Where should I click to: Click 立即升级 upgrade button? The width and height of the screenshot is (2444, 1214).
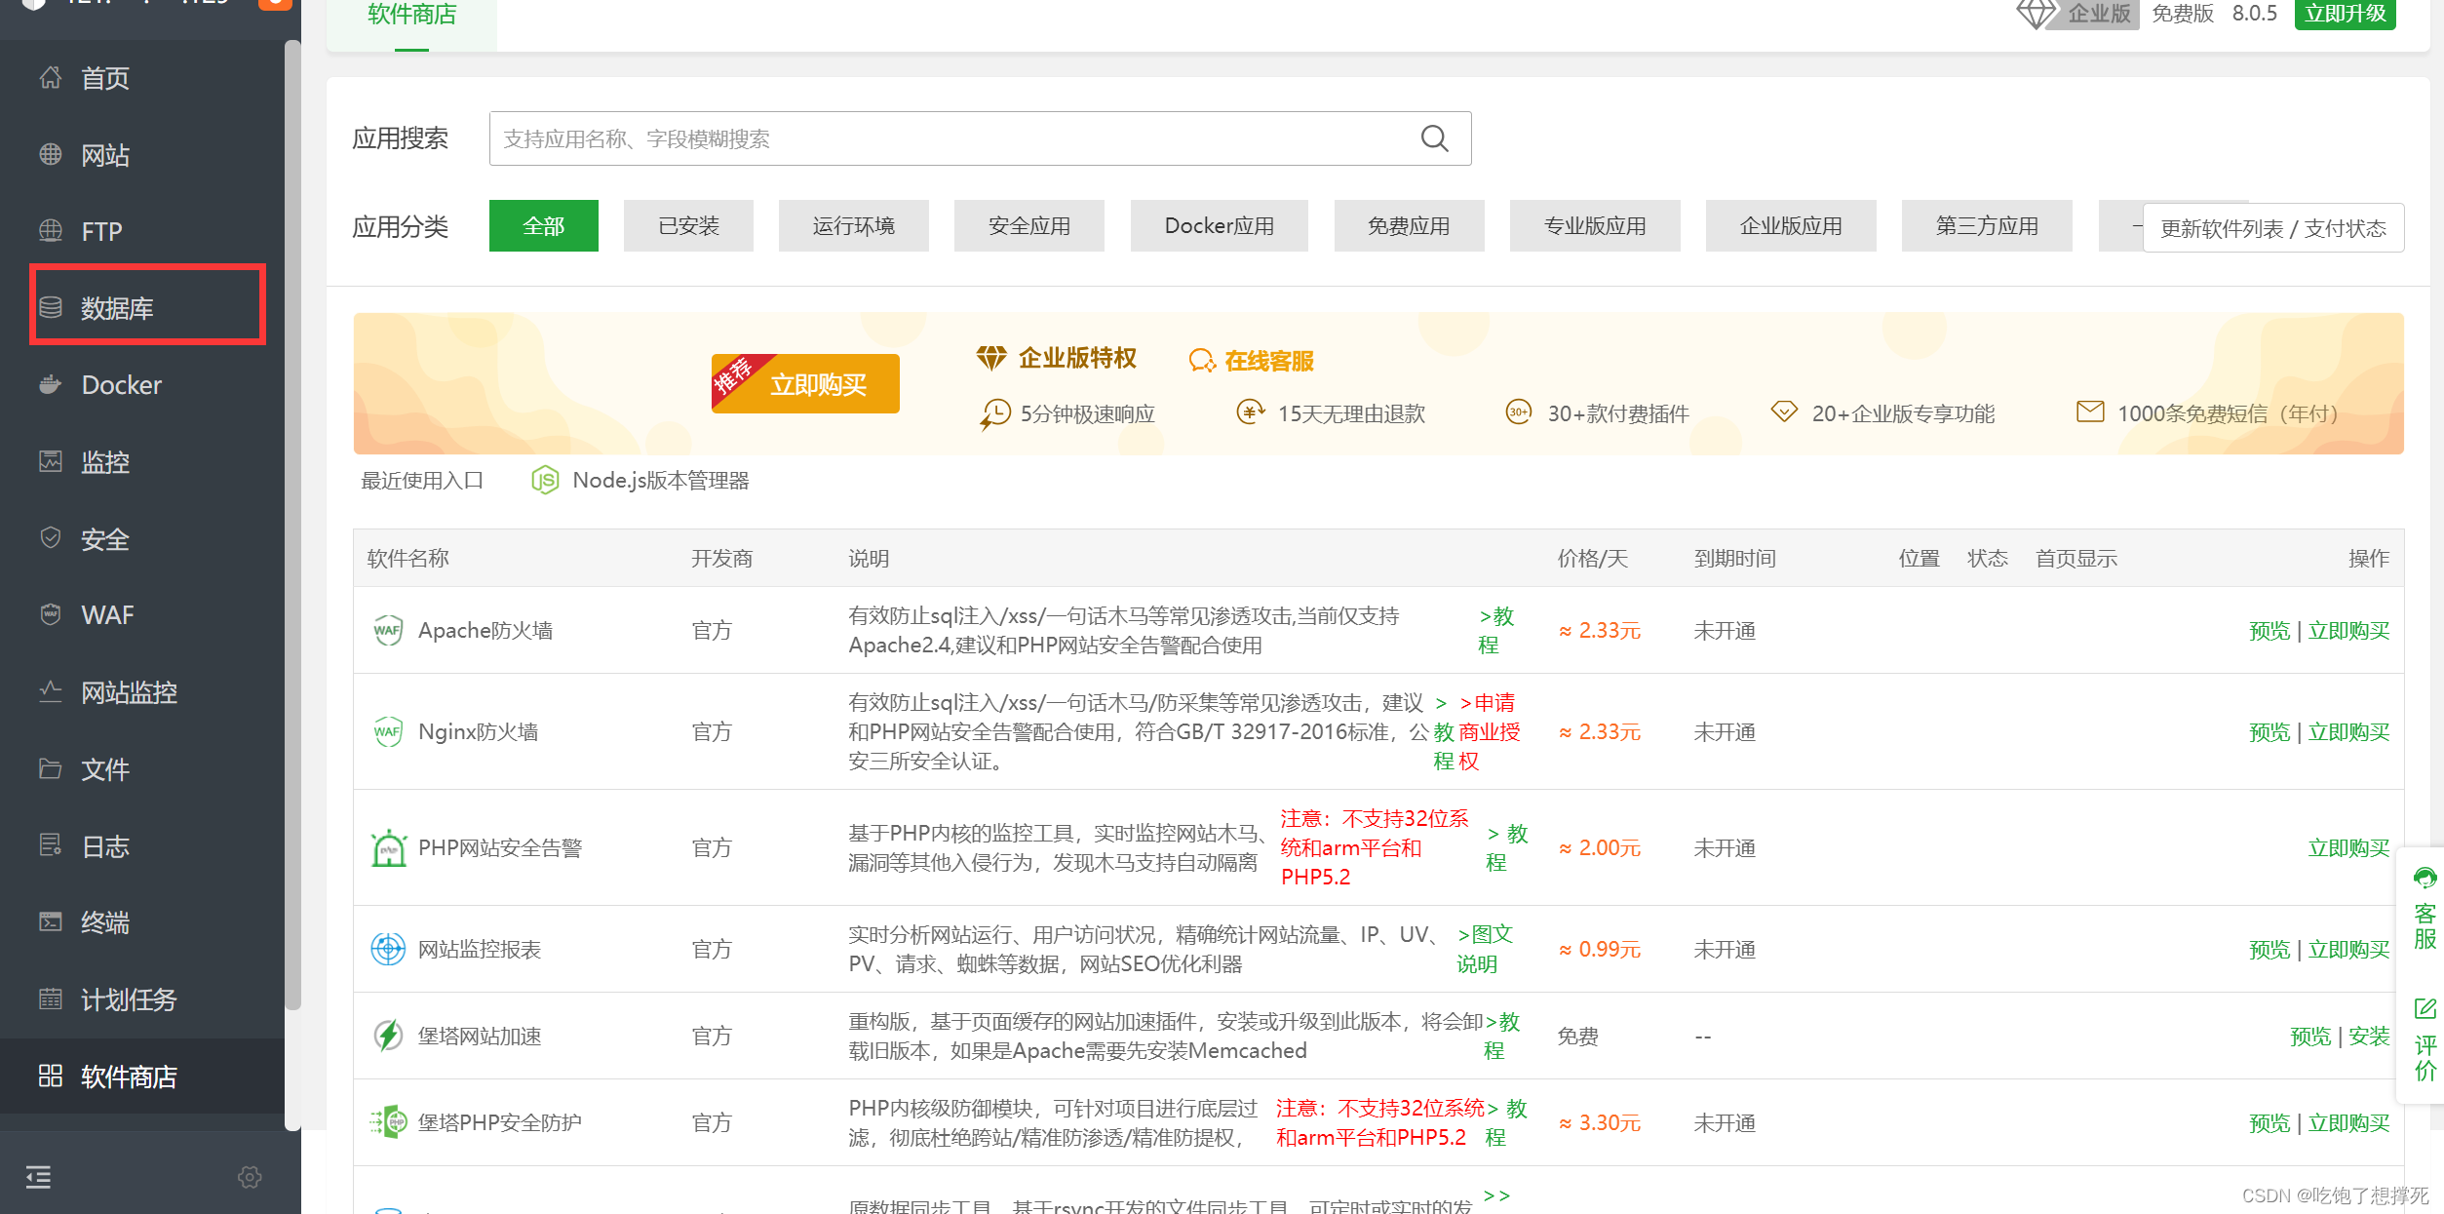(x=2344, y=14)
